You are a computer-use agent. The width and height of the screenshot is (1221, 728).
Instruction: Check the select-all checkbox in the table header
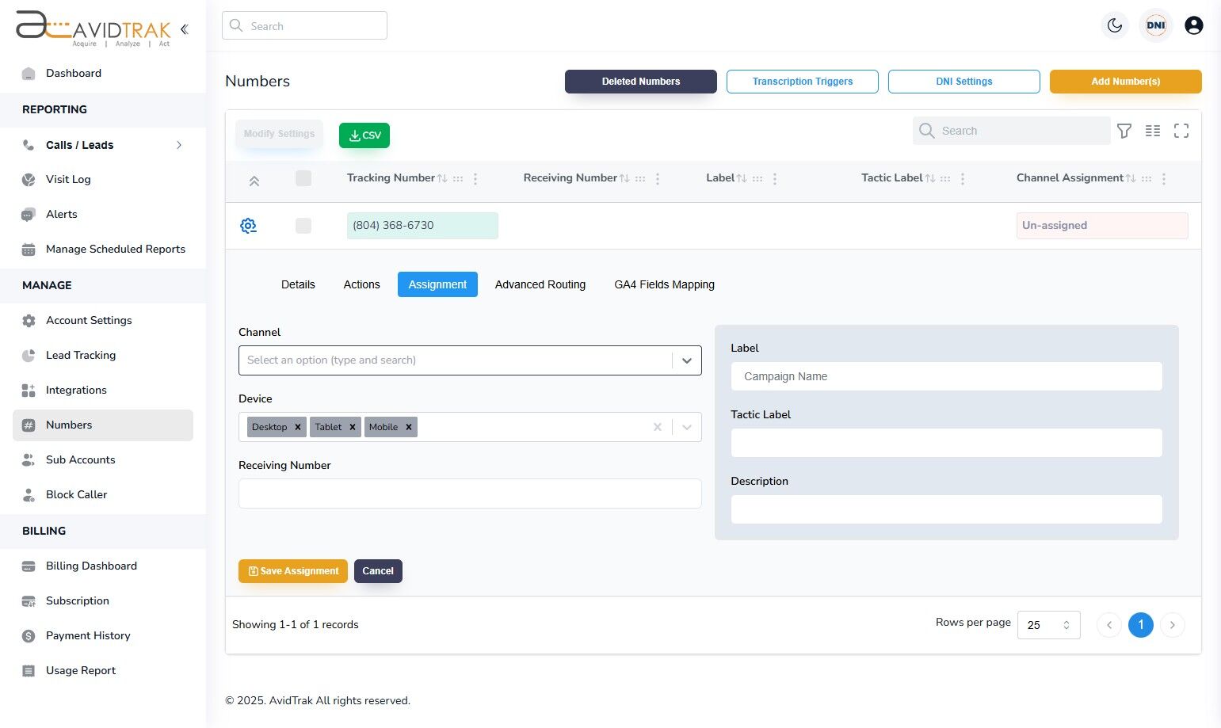pos(303,178)
